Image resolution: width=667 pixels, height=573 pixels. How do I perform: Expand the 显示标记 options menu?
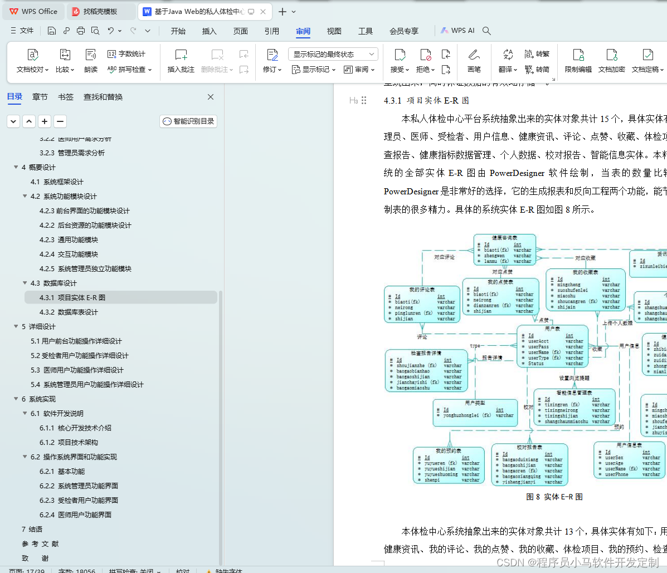point(314,70)
